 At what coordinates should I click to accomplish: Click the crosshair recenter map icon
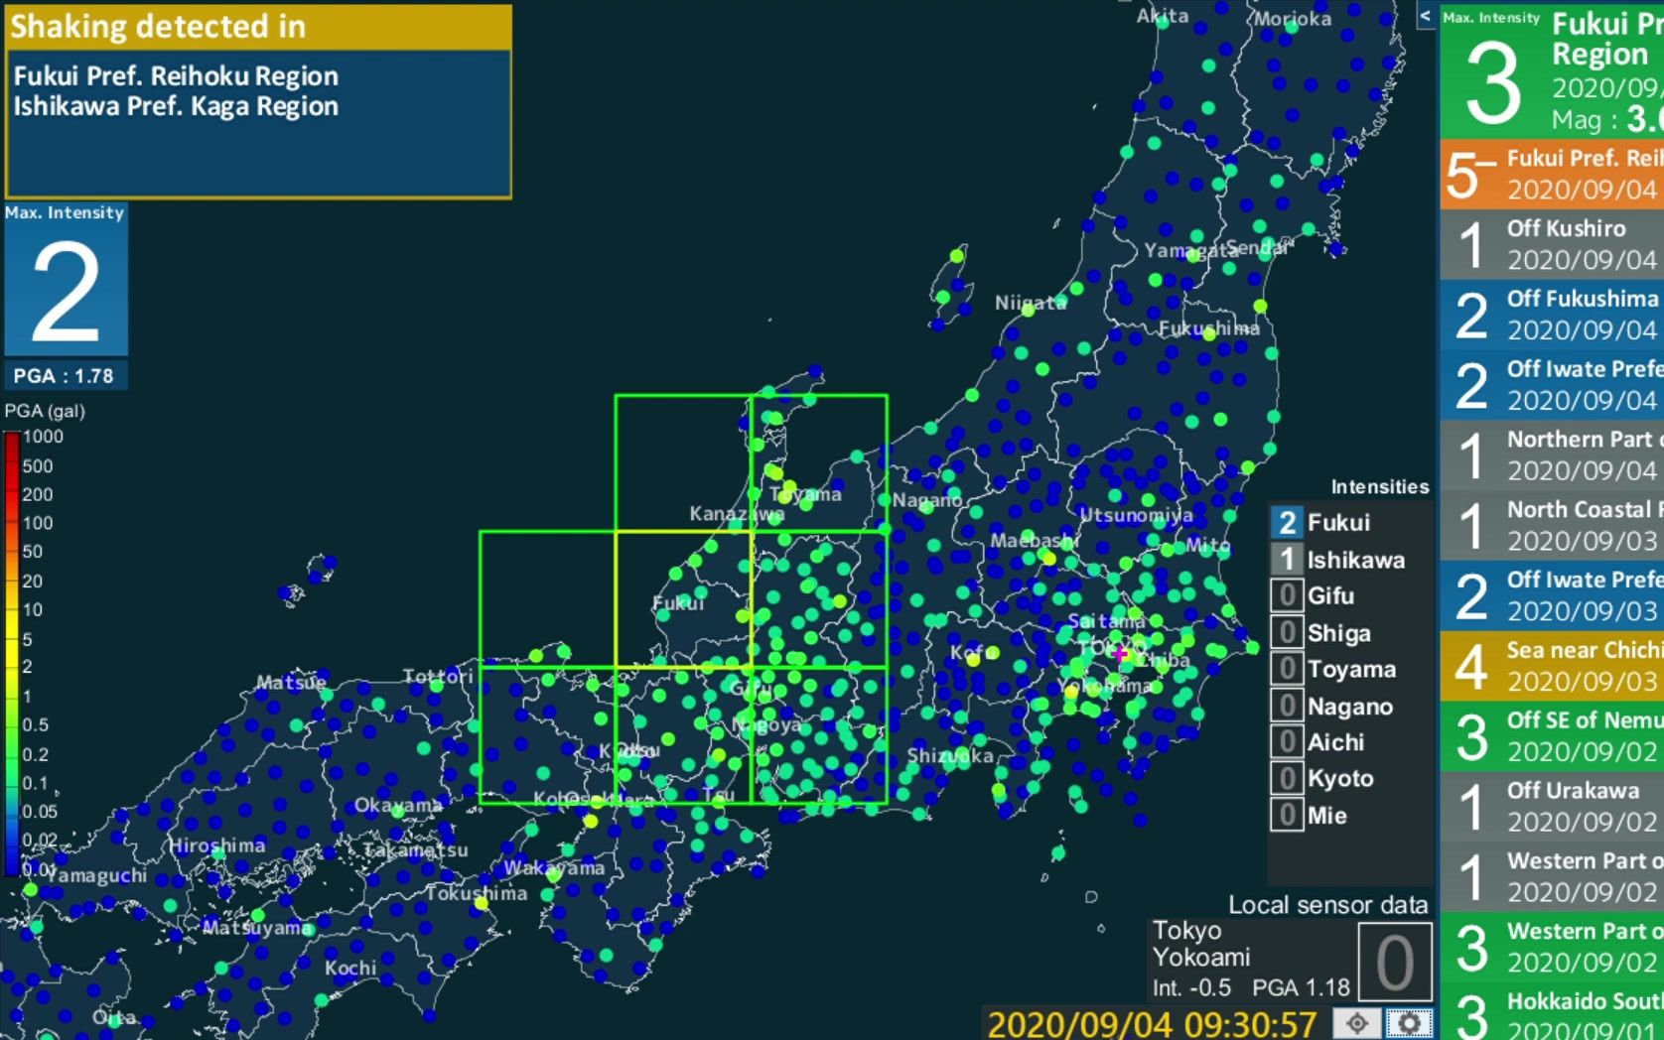[1357, 1022]
